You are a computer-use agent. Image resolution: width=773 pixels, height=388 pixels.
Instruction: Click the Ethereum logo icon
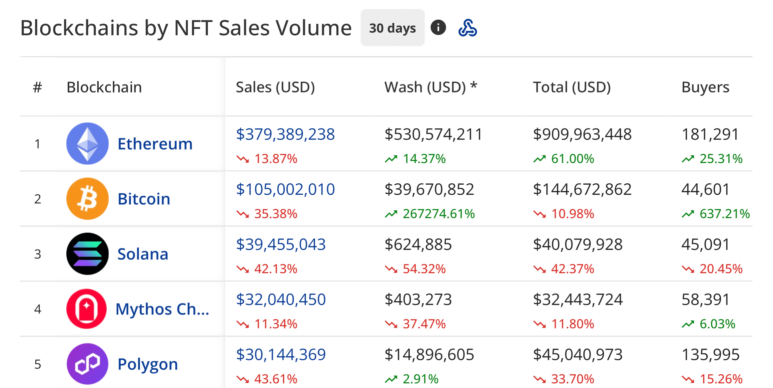point(87,144)
